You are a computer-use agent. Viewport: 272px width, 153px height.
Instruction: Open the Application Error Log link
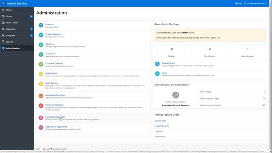55,95
